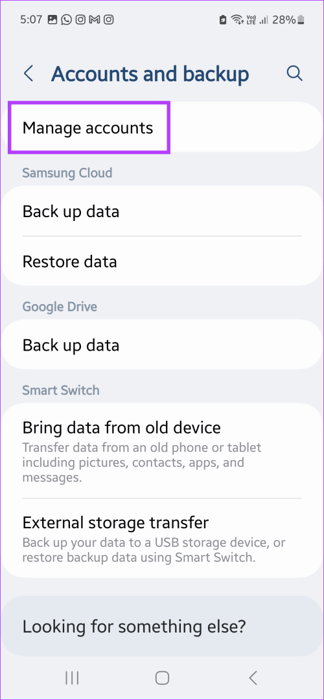Tap the Accounts and backup page title
Viewport: 324px width, 700px height.
[150, 74]
